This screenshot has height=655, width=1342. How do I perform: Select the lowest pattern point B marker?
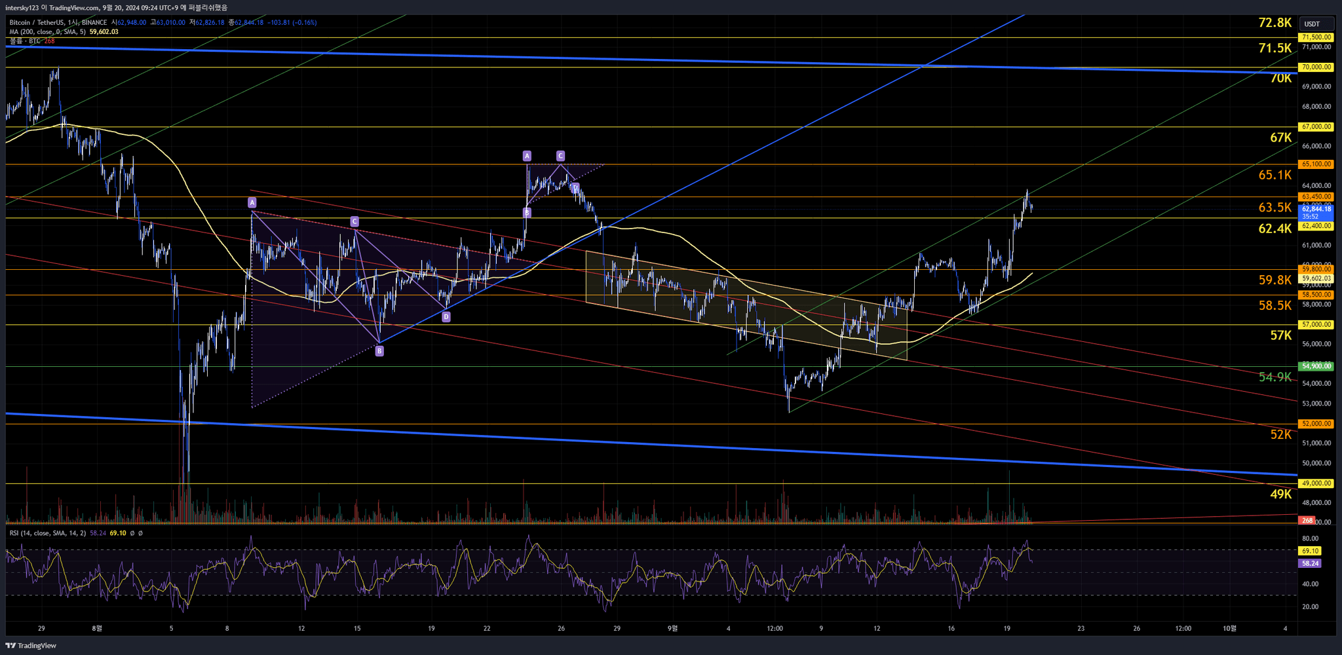click(379, 351)
